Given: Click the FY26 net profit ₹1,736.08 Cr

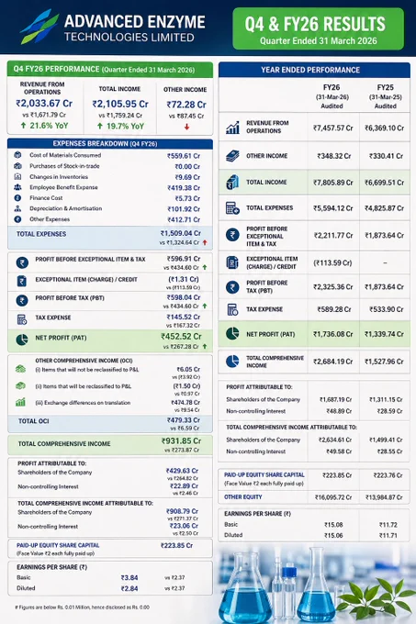Looking at the screenshot, I should tap(333, 334).
